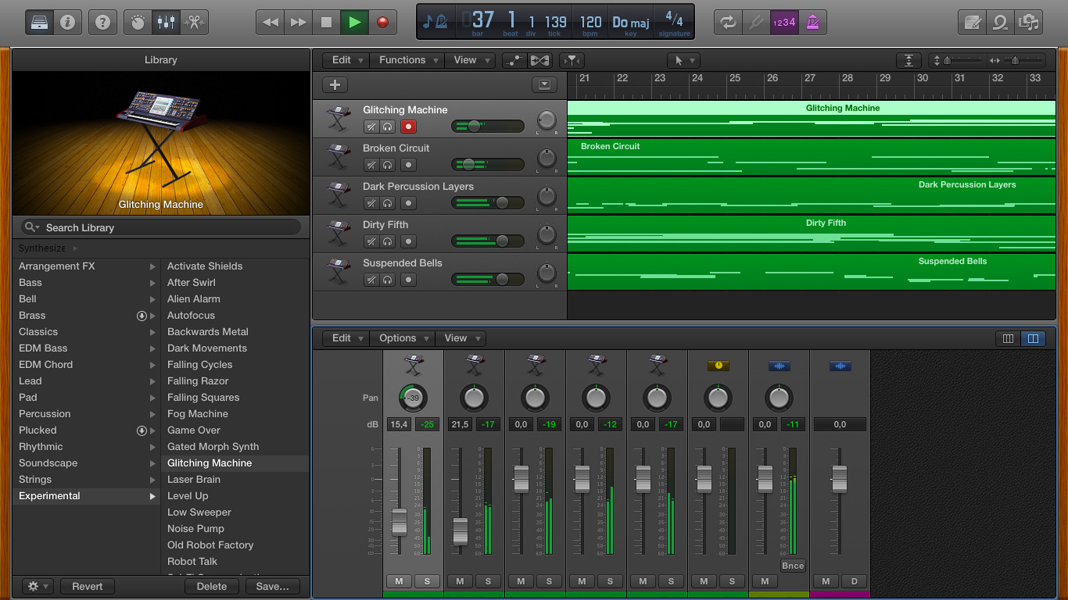Click the Catch playhead button
Viewport: 1068px width, 600px height.
[x=572, y=60]
